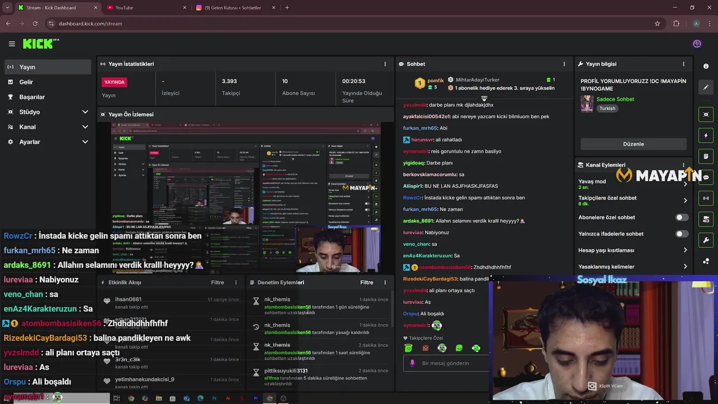Expand the Stüdyo sidebar section chevron
Image resolution: width=718 pixels, height=404 pixels.
click(85, 112)
